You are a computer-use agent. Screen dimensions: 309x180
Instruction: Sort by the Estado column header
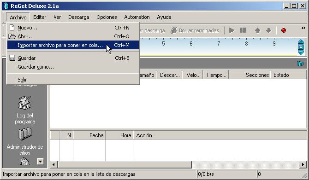pos(288,75)
